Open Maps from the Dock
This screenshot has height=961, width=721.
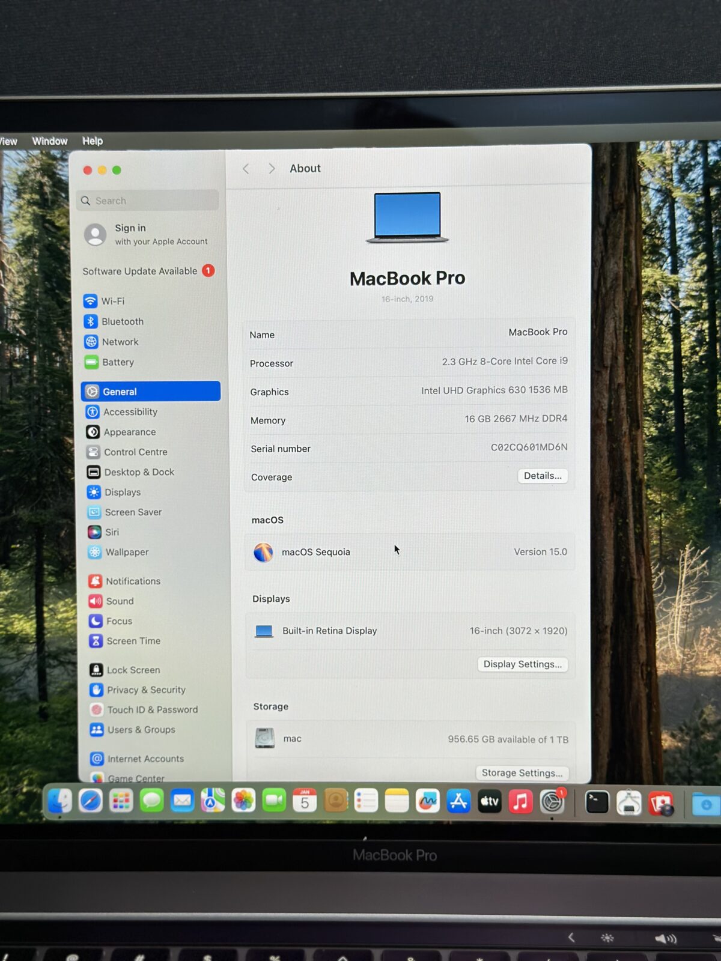[213, 801]
